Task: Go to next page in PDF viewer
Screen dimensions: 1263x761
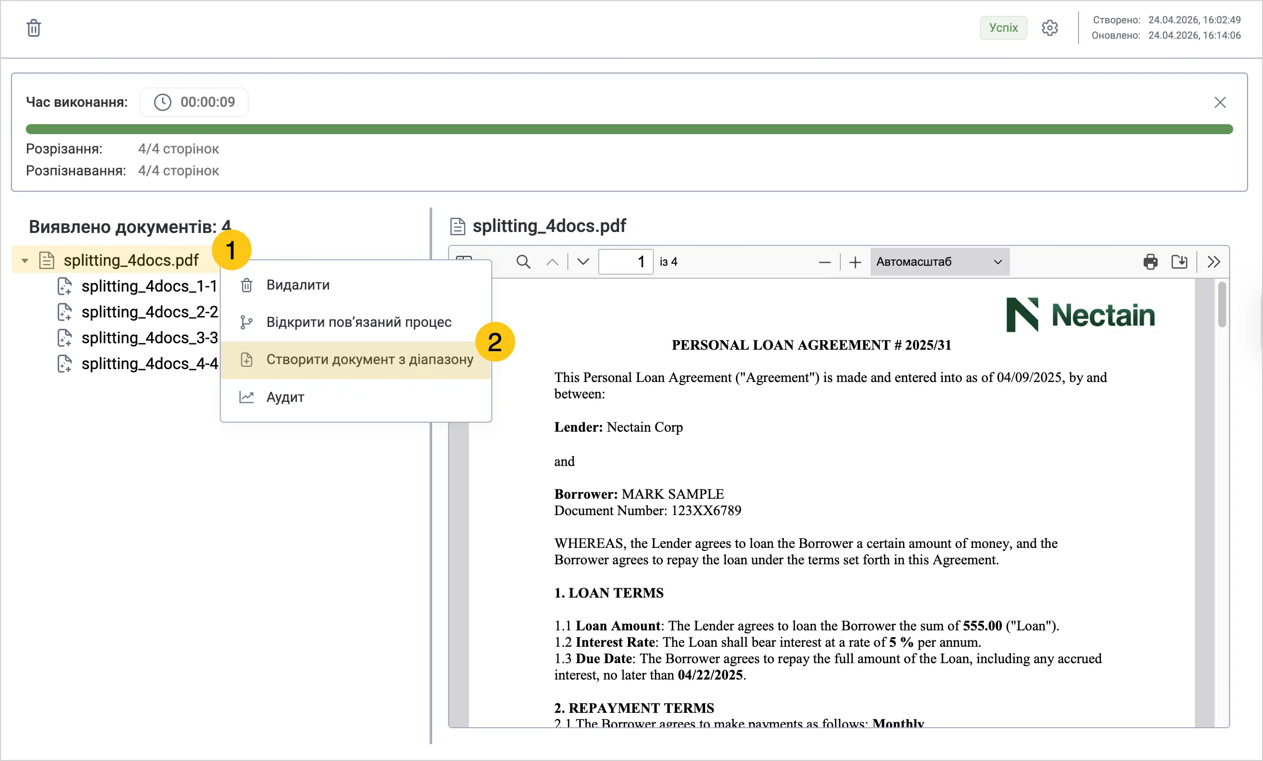Action: pyautogui.click(x=583, y=262)
